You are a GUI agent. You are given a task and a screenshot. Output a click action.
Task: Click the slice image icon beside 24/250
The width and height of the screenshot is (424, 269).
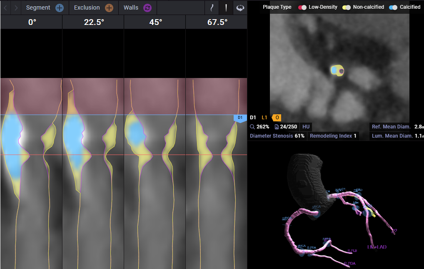point(277,127)
